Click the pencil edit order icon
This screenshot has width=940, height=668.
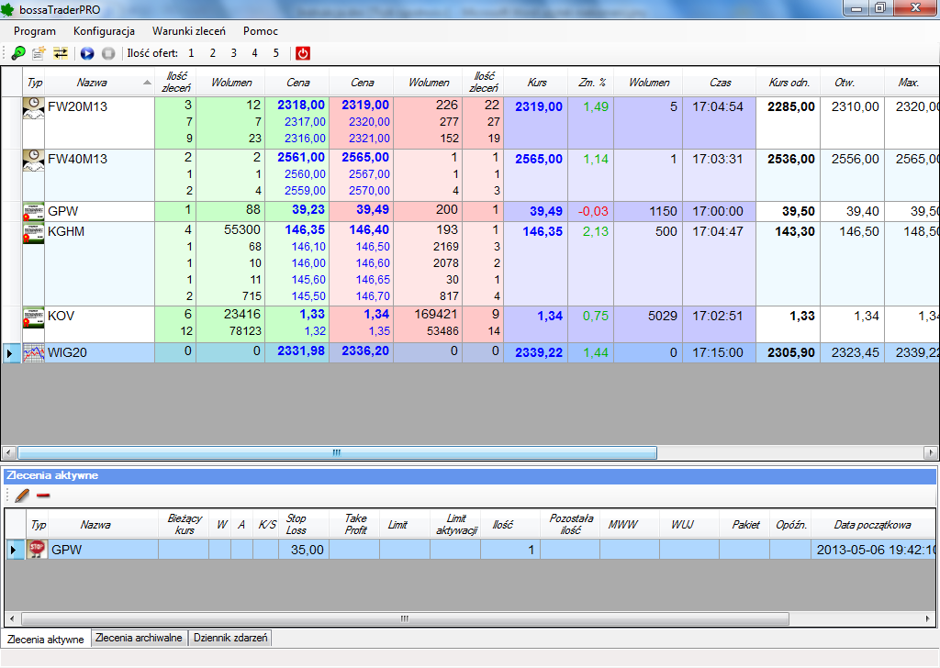coord(22,495)
